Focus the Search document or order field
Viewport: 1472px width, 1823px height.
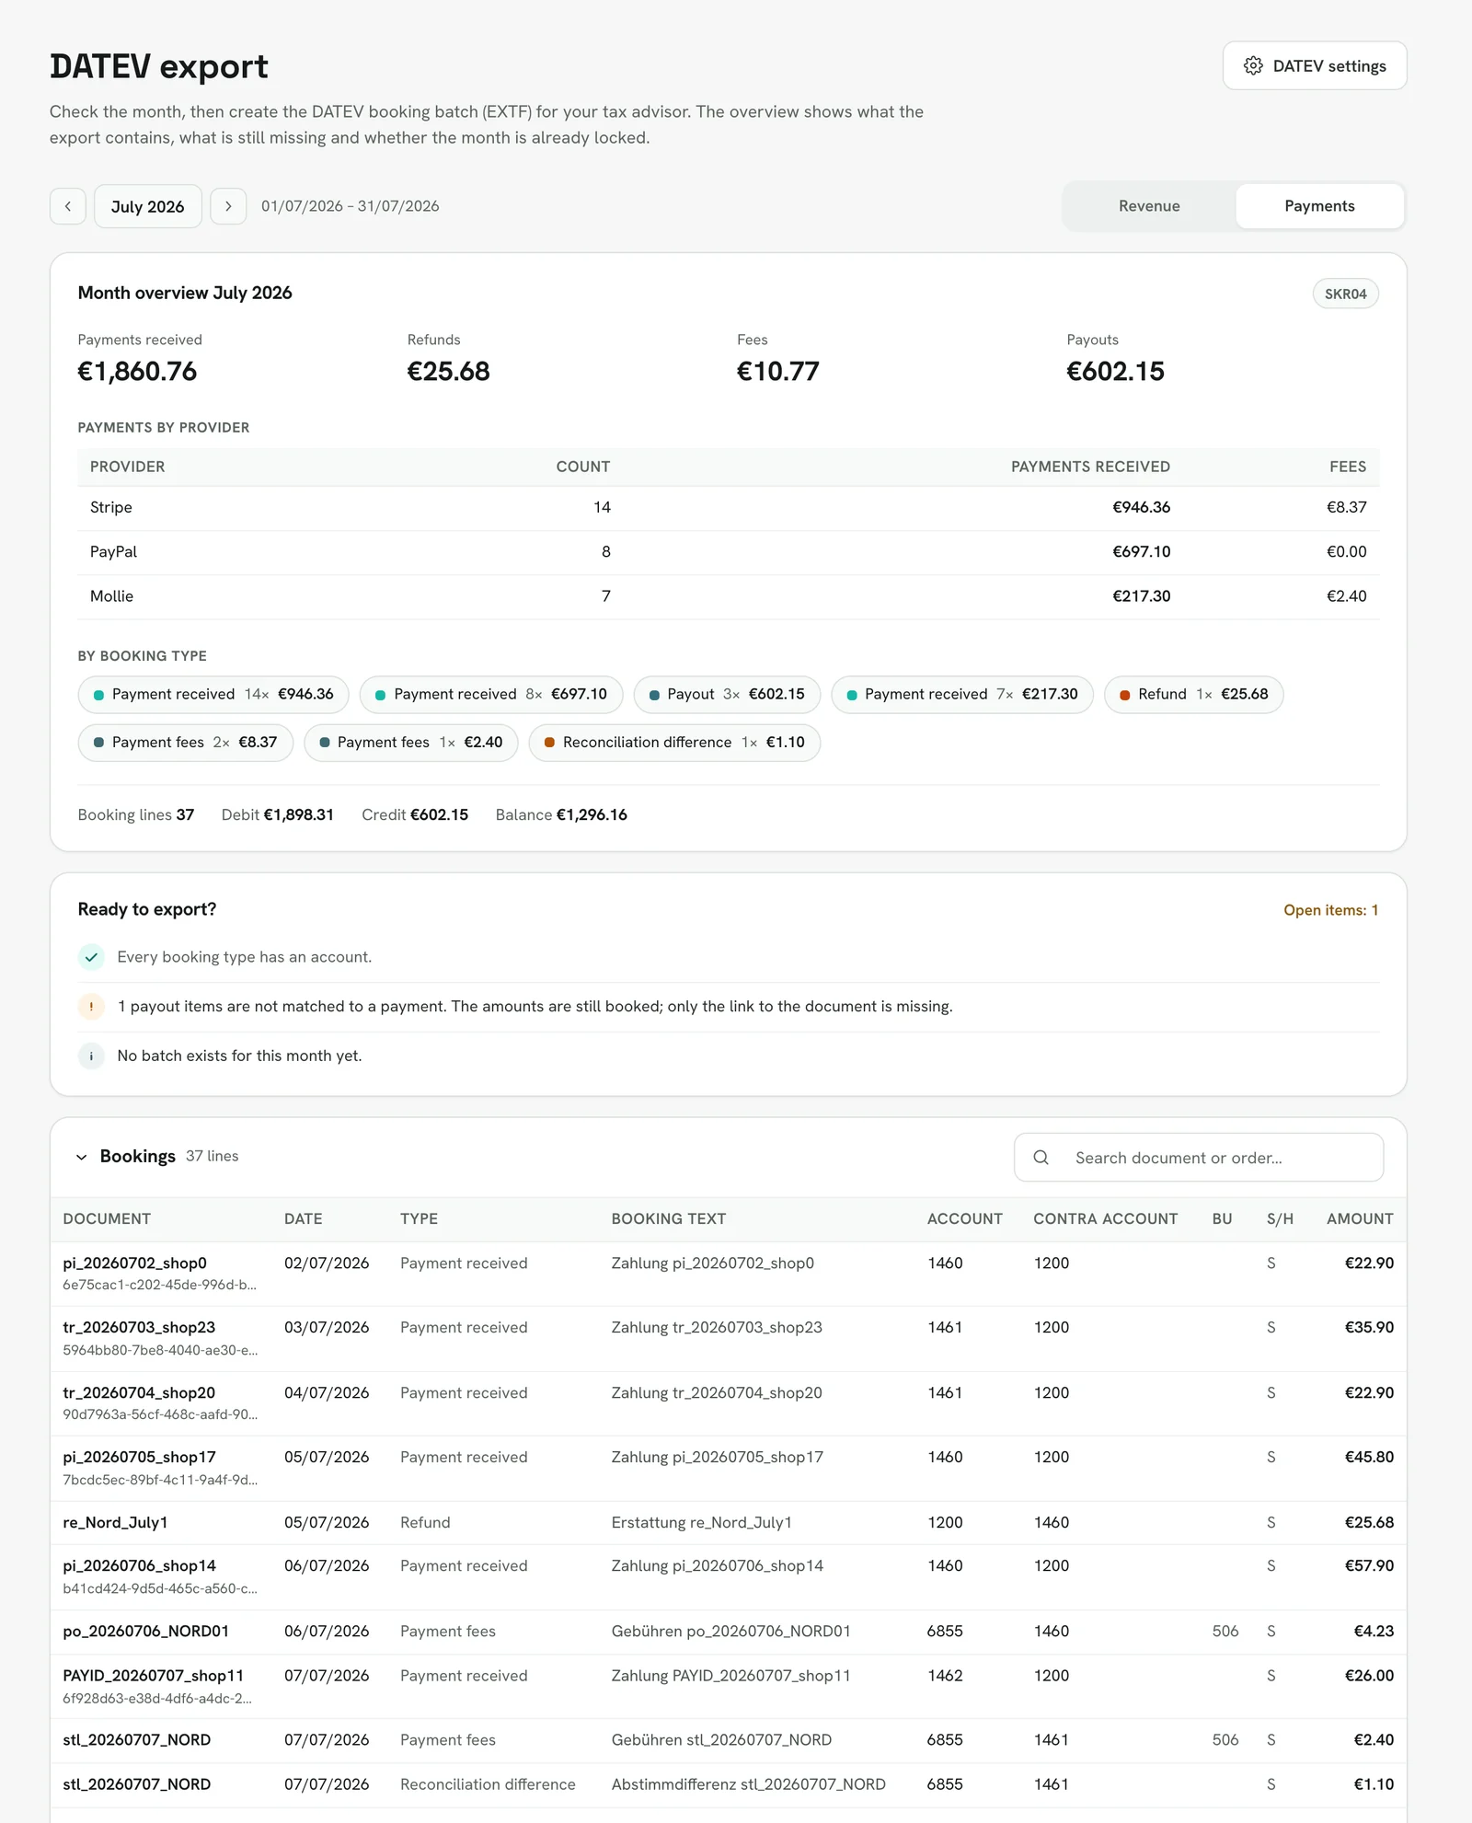coord(1199,1157)
